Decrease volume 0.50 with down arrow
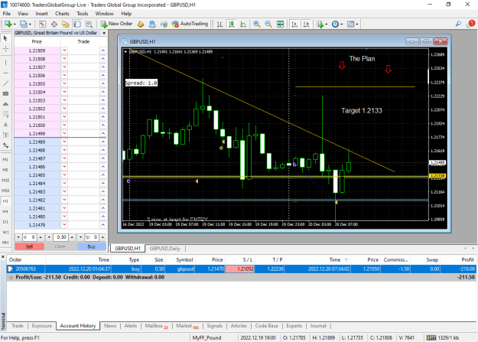The width and height of the screenshot is (478, 342). (x=49, y=237)
